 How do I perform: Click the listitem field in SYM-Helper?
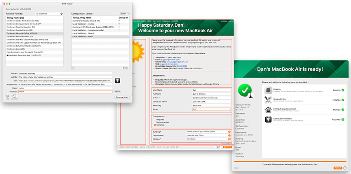[65, 73]
